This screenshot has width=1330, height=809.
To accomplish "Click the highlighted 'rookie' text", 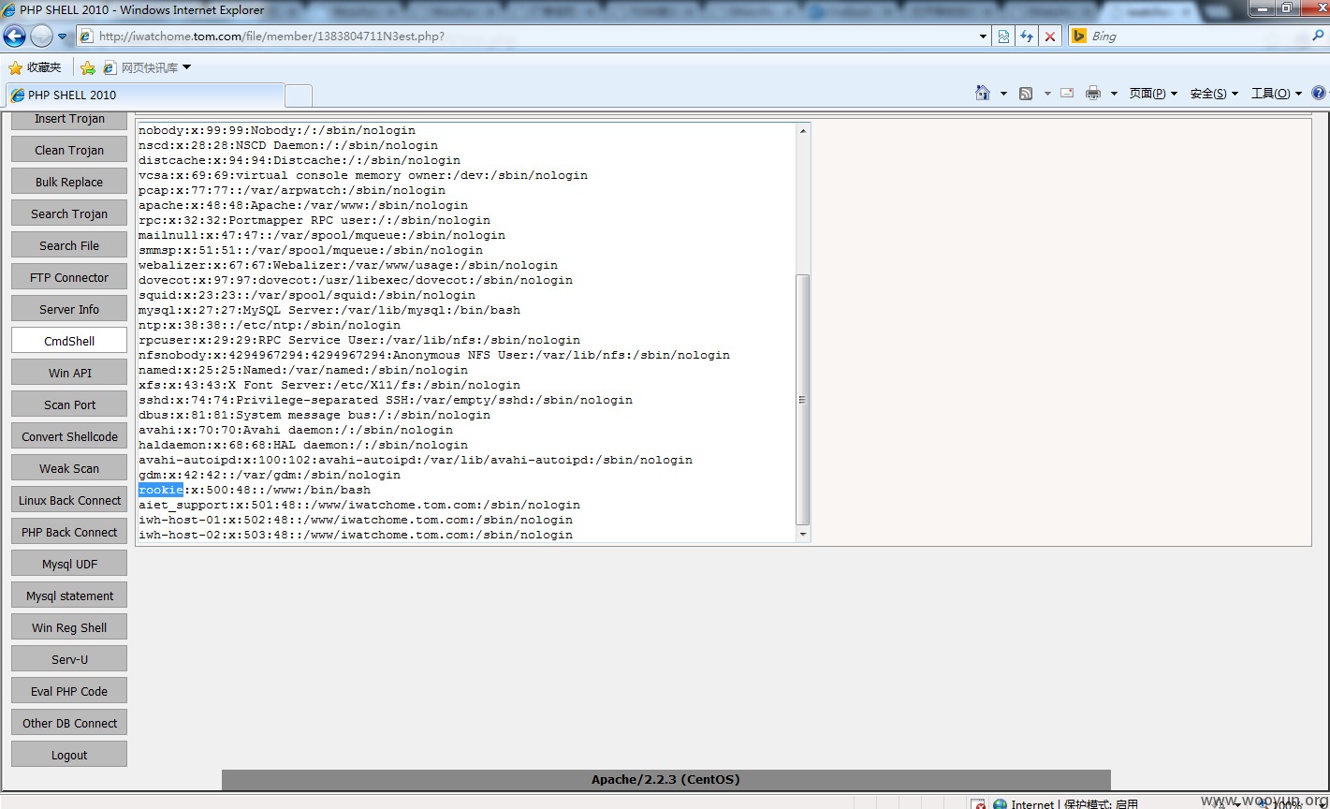I will [161, 490].
